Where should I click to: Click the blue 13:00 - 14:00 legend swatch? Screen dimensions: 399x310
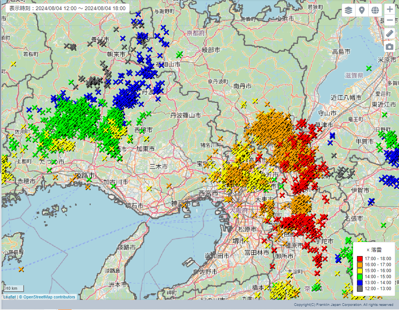[x=360, y=283]
